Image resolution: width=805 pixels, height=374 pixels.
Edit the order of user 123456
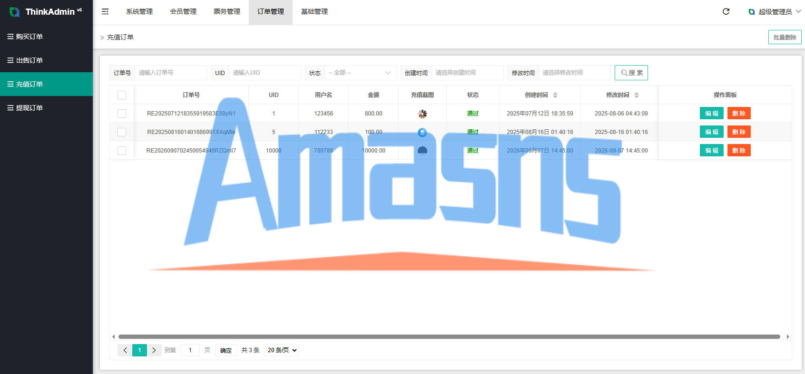(x=712, y=114)
